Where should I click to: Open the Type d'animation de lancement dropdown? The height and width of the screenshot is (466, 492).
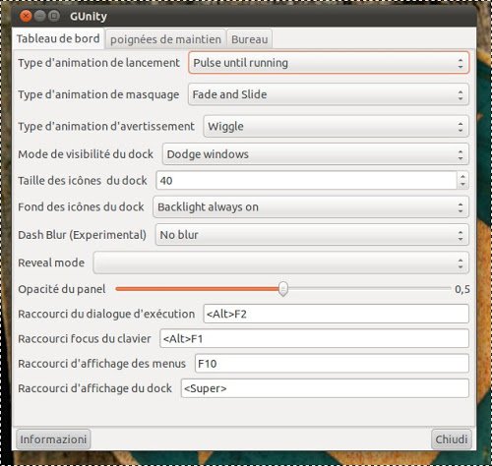[329, 63]
